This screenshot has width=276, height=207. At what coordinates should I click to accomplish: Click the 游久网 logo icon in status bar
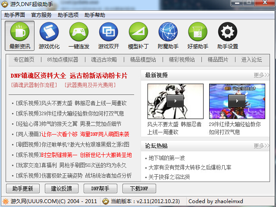click(6, 201)
